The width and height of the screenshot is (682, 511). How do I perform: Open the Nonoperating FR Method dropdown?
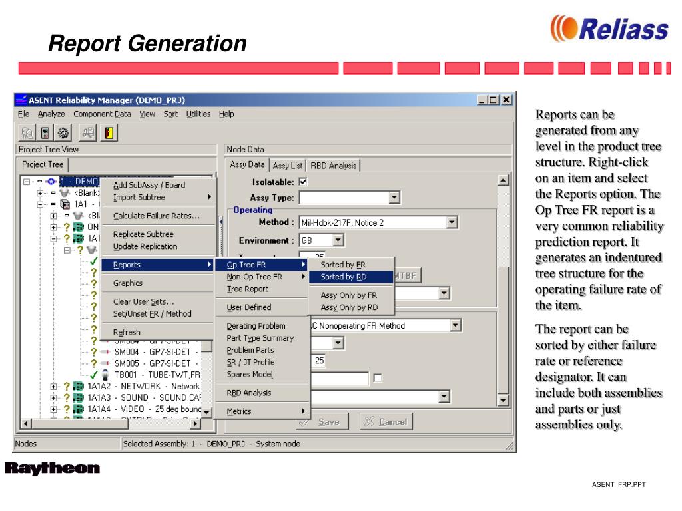click(x=456, y=325)
